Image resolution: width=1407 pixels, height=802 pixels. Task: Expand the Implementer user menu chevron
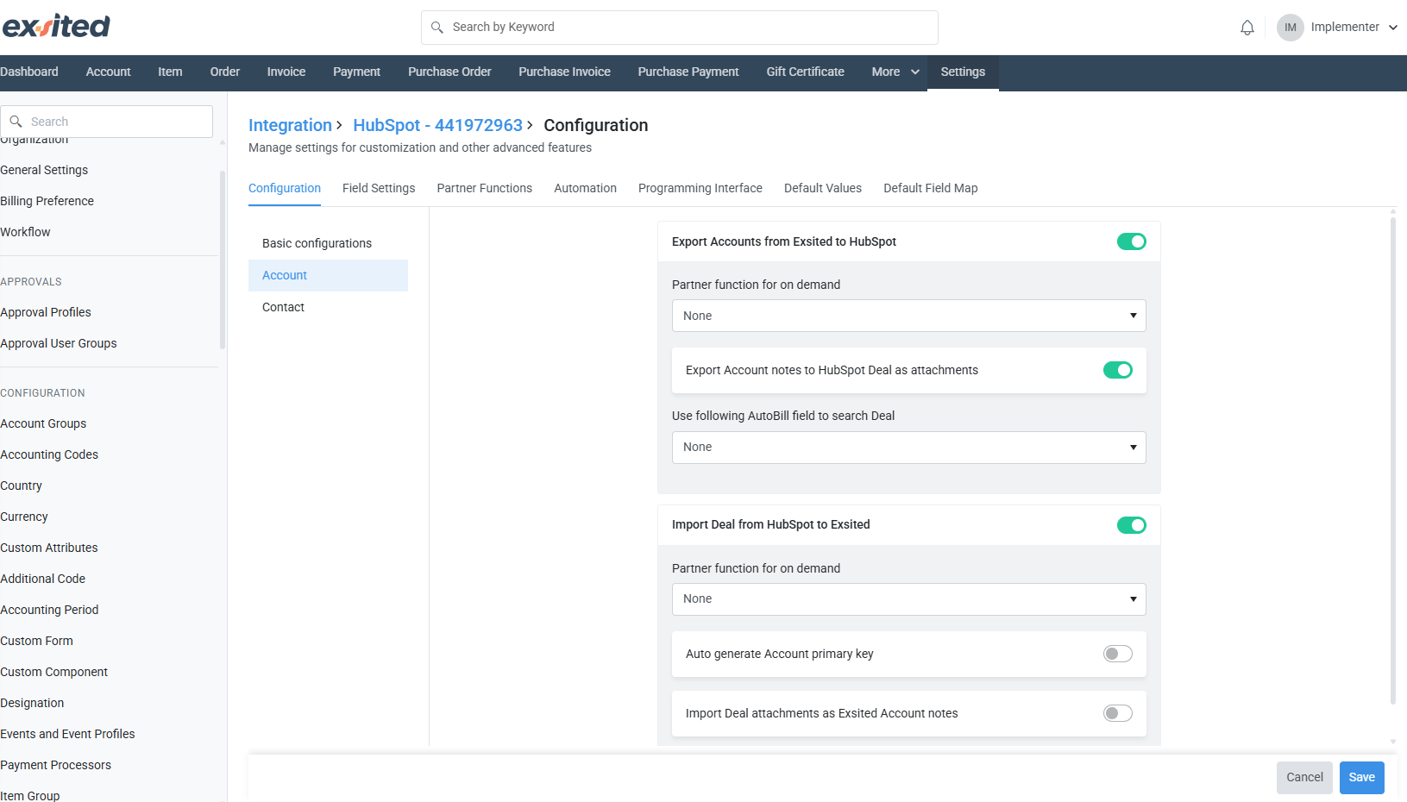click(1393, 28)
